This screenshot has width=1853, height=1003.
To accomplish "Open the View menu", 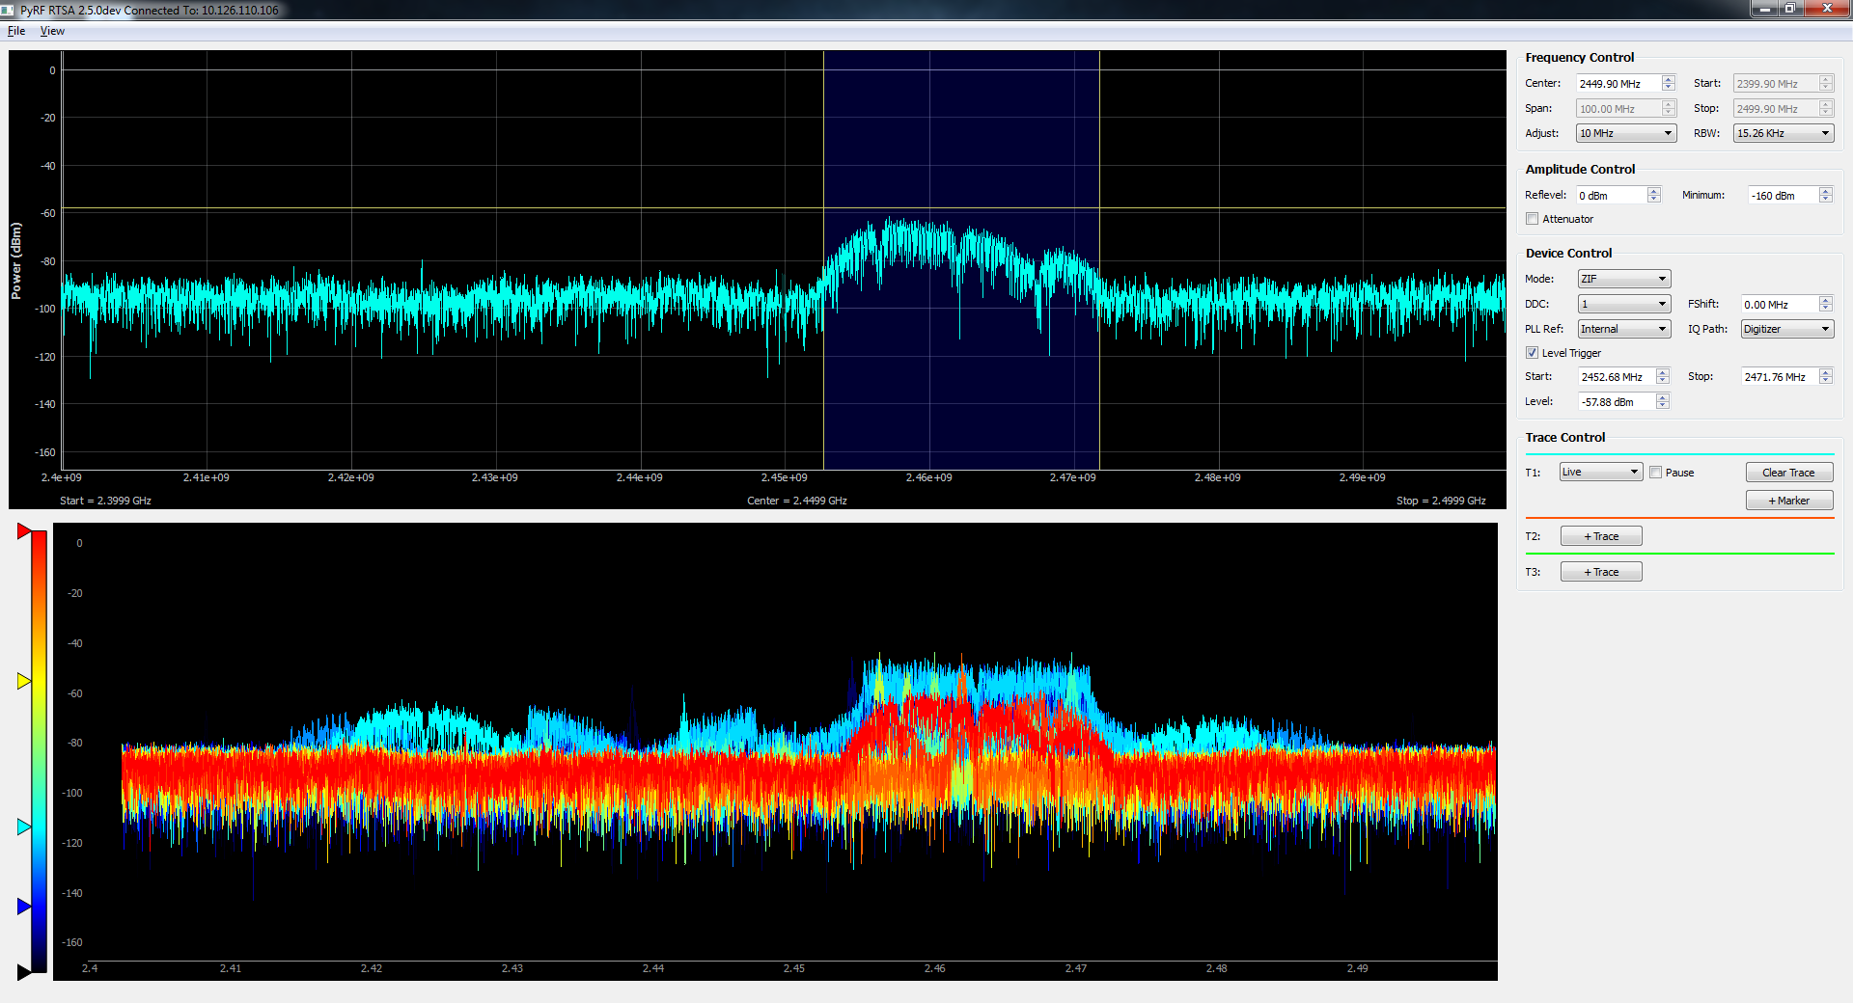I will click(x=51, y=31).
